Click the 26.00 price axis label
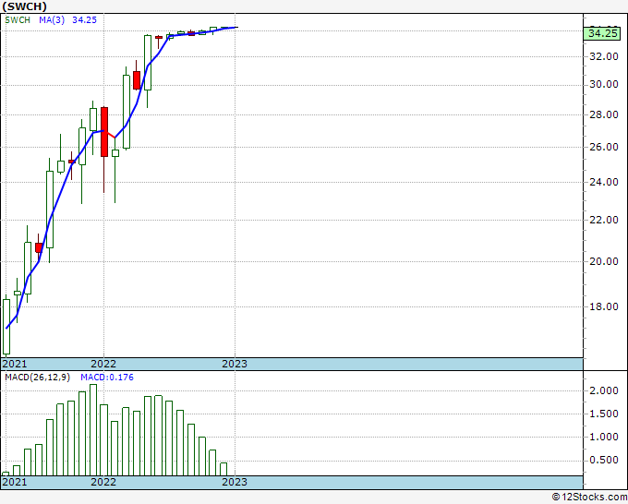Viewport: 628px width, 504px height. click(x=604, y=147)
